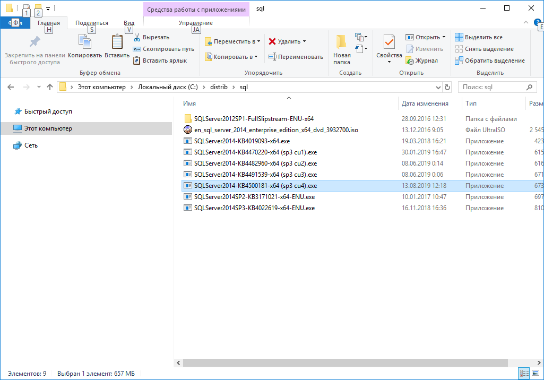Select folder SQLServer2012SP1-FullSlipstream-ENU-x64

pos(254,119)
